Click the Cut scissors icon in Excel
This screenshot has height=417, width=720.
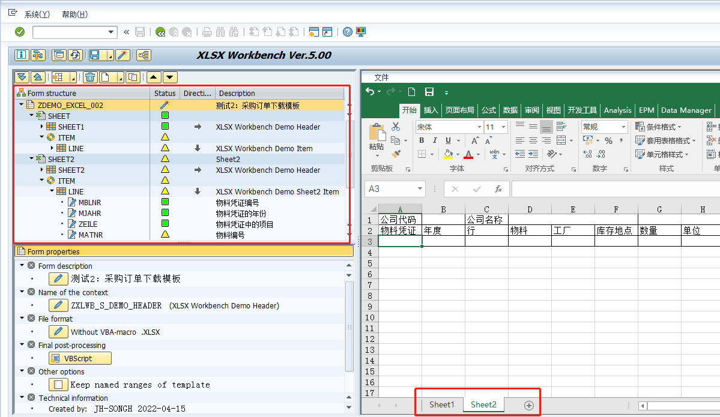point(396,127)
